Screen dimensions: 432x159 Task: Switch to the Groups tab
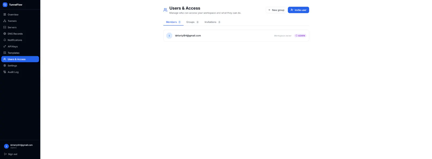(x=193, y=22)
